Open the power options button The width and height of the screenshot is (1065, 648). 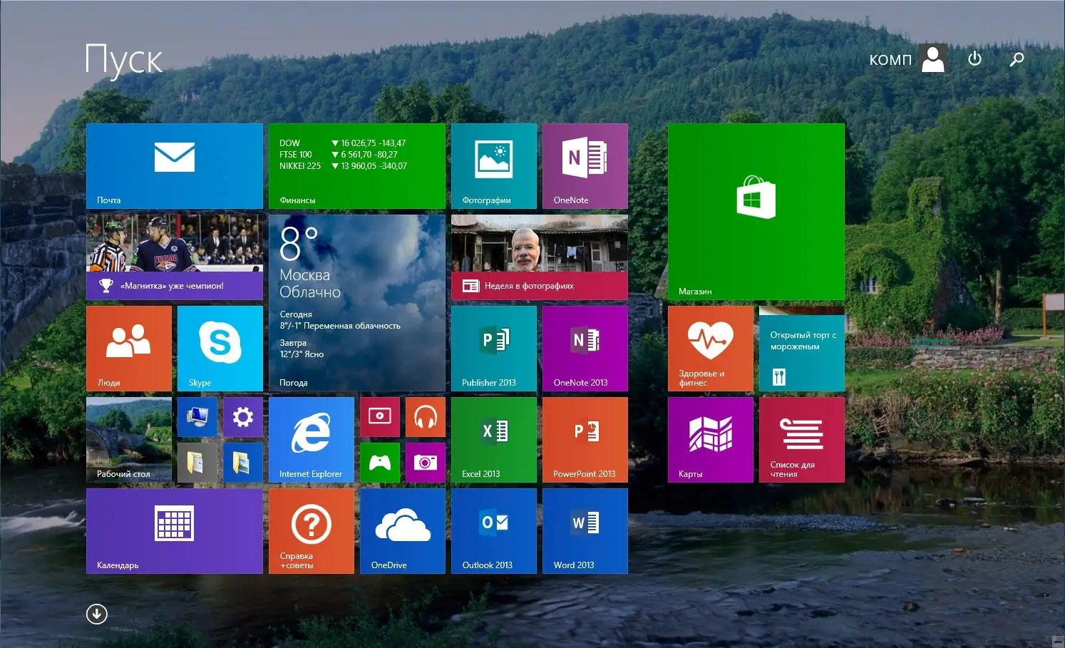[x=974, y=58]
